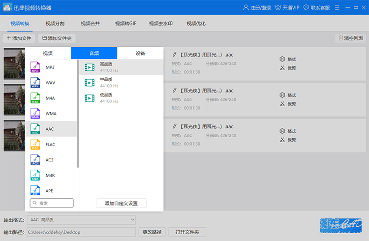Open 格式 settings for the third file

tap(288, 131)
